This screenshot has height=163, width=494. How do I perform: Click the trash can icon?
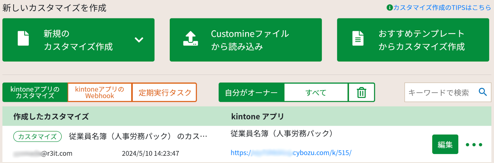click(362, 92)
